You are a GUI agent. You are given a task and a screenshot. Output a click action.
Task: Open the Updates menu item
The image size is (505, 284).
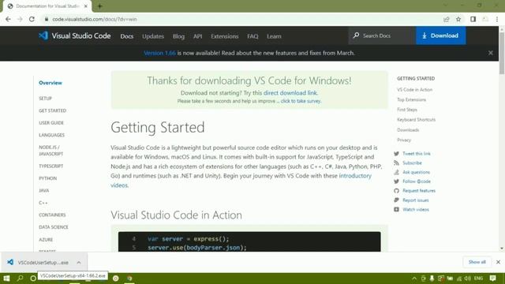click(x=153, y=36)
